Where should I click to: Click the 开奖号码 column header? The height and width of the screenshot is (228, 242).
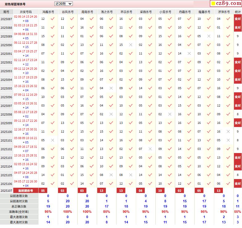(x=26, y=12)
